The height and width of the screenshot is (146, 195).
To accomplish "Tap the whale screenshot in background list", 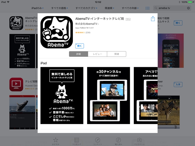I will pos(22,112).
